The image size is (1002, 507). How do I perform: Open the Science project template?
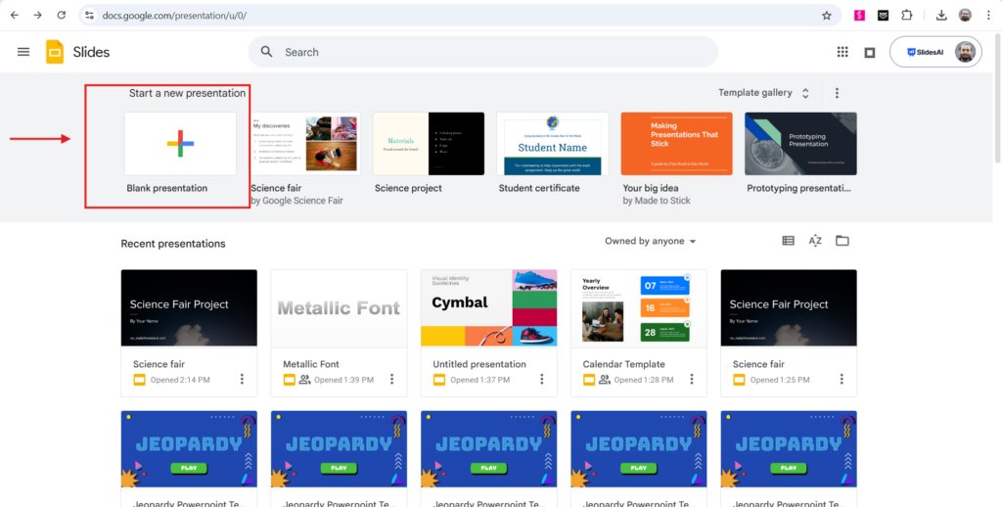coord(429,144)
